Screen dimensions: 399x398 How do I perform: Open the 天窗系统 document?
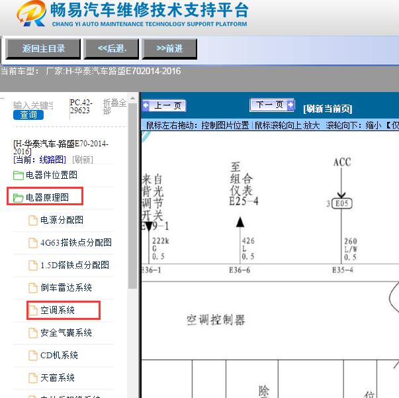58,377
